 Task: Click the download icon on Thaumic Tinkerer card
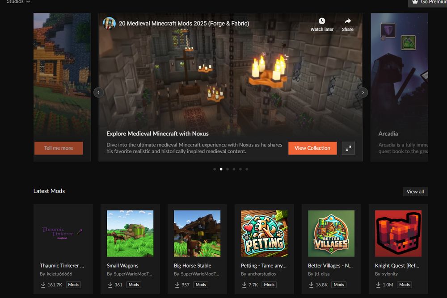42,285
